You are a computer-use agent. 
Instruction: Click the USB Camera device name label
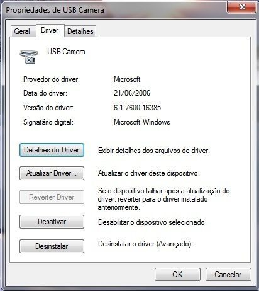66,52
